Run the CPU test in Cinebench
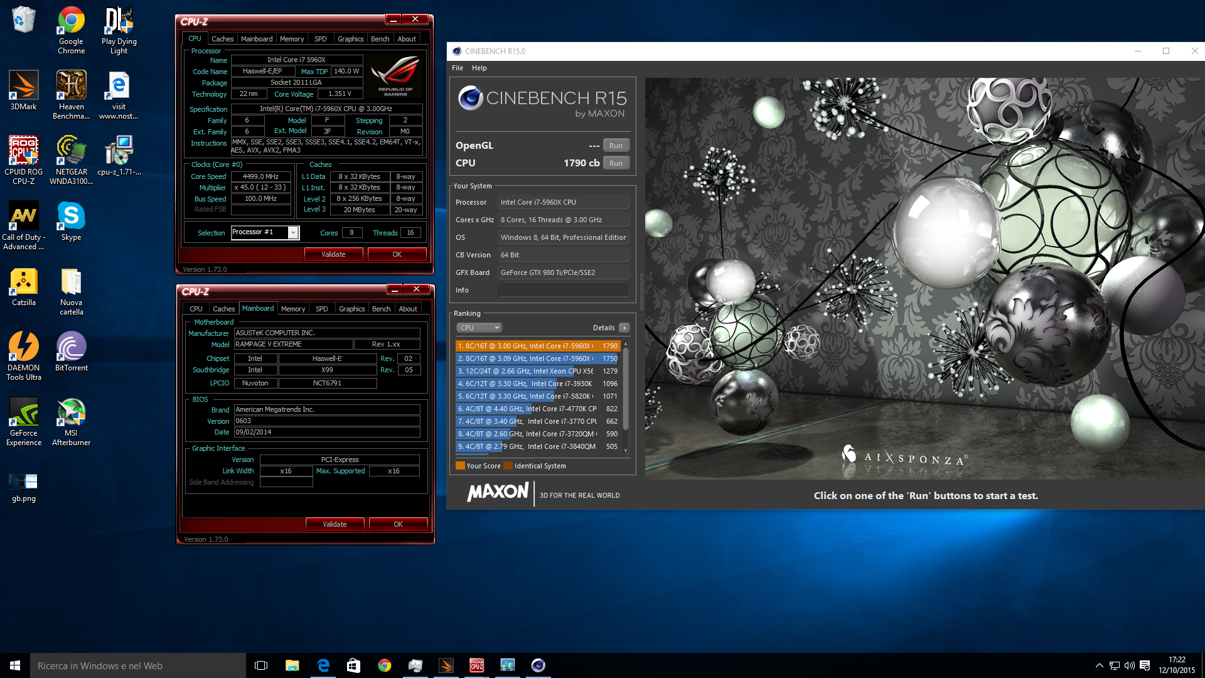1205x678 pixels. (616, 163)
